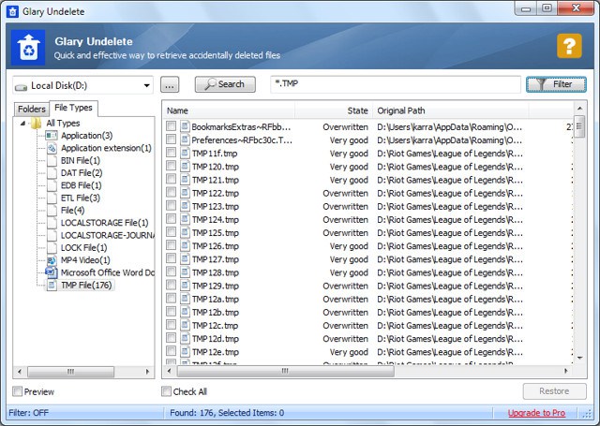This screenshot has width=600, height=426.
Task: Click the *.TMP filter input field
Action: (396, 84)
